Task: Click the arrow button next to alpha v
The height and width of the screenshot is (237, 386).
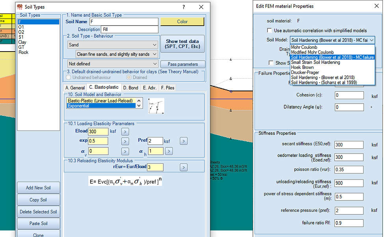Action: tap(125, 151)
